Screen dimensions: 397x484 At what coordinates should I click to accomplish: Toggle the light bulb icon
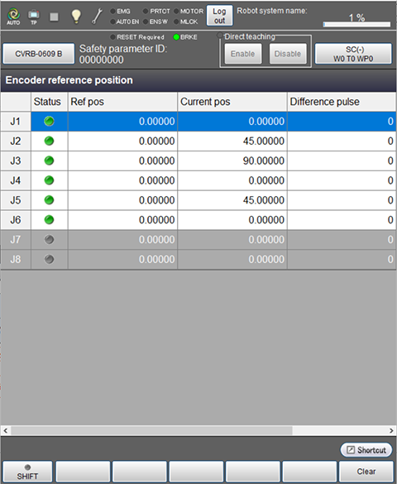pyautogui.click(x=76, y=16)
